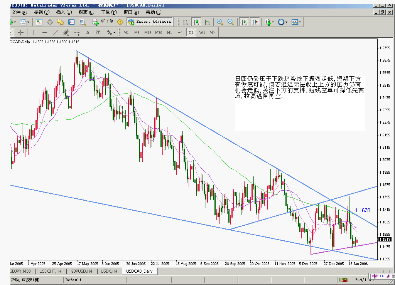395x285 pixels.
Task: Switch chart to line chart mode
Action: [x=207, y=22]
